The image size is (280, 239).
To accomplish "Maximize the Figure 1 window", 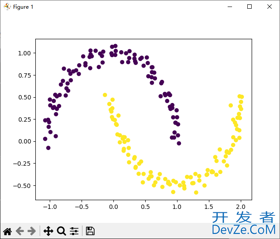I will click(249, 7).
